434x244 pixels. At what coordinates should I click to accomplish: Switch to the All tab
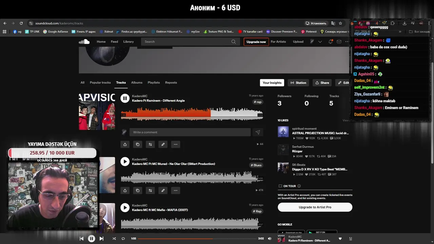click(x=82, y=83)
